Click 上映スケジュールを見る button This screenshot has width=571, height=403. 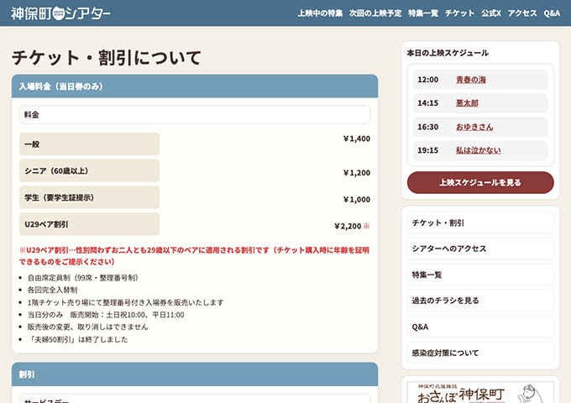tap(480, 182)
